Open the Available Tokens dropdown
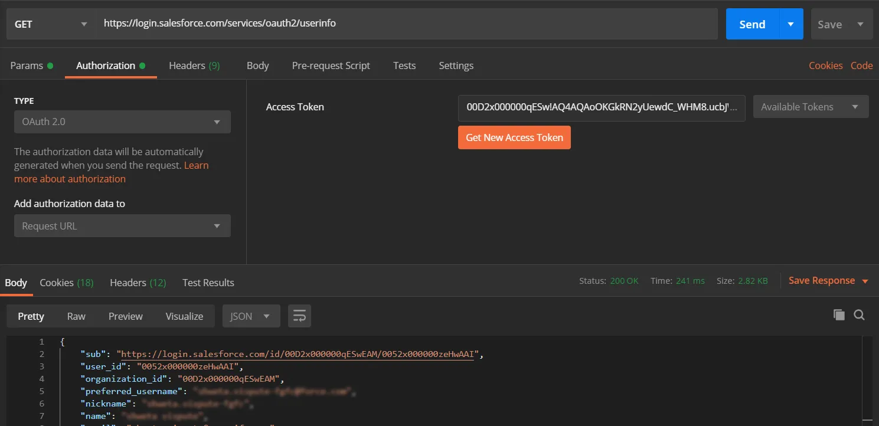This screenshot has width=879, height=426. 811,107
